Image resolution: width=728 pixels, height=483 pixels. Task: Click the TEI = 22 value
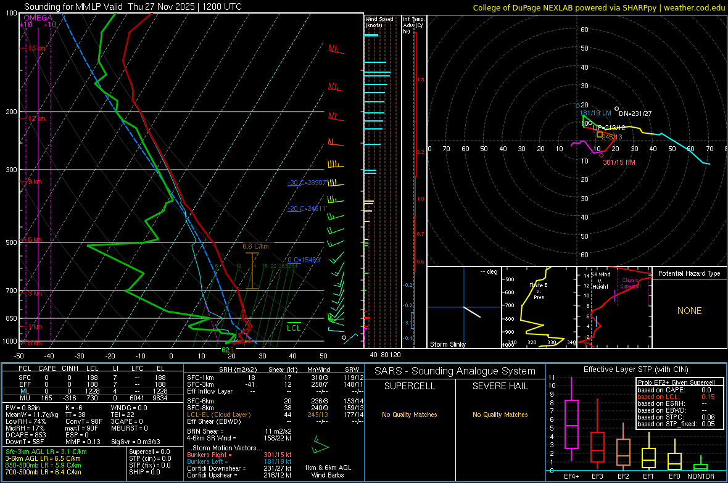pyautogui.click(x=123, y=415)
